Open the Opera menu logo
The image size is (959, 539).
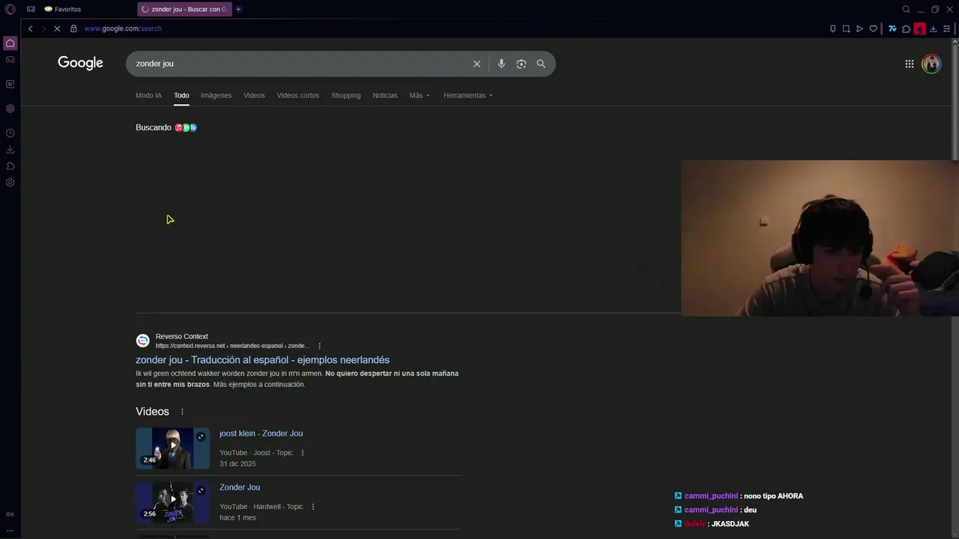coord(10,9)
